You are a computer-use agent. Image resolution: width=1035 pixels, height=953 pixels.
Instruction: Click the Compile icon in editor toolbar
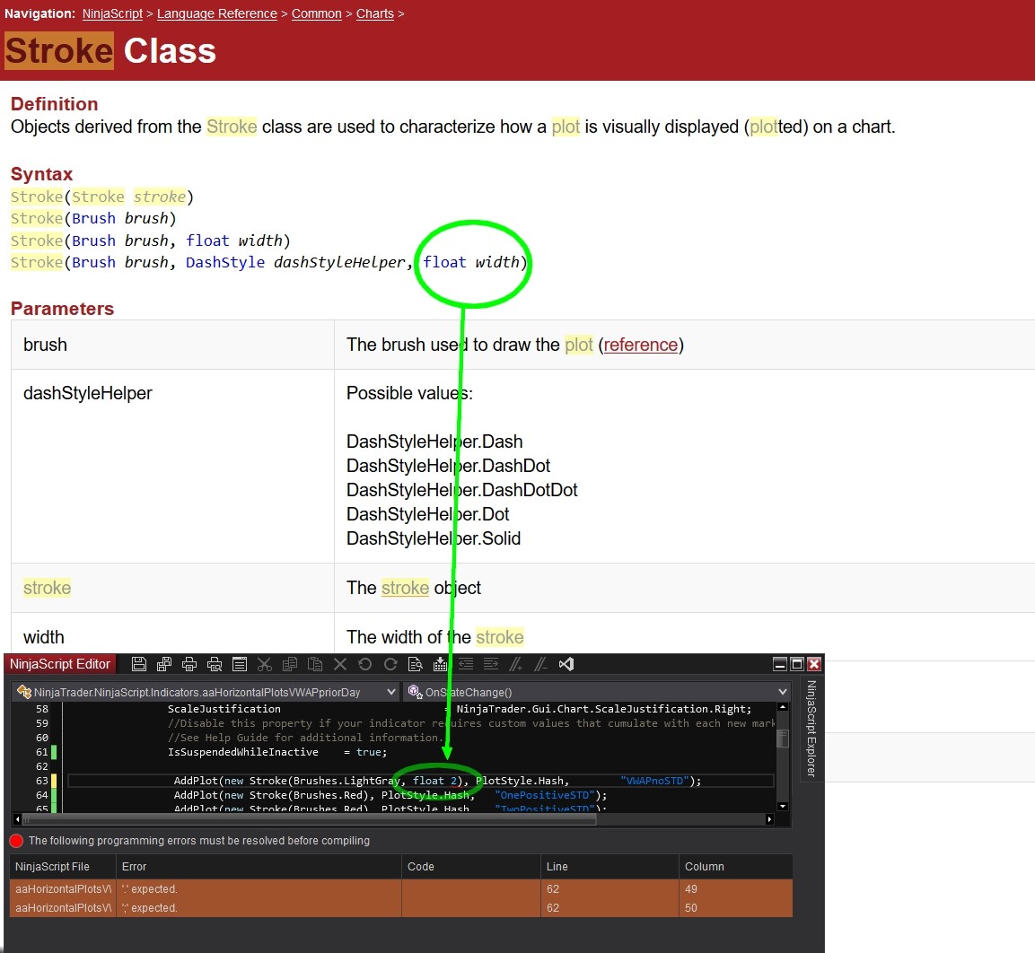tap(440, 664)
